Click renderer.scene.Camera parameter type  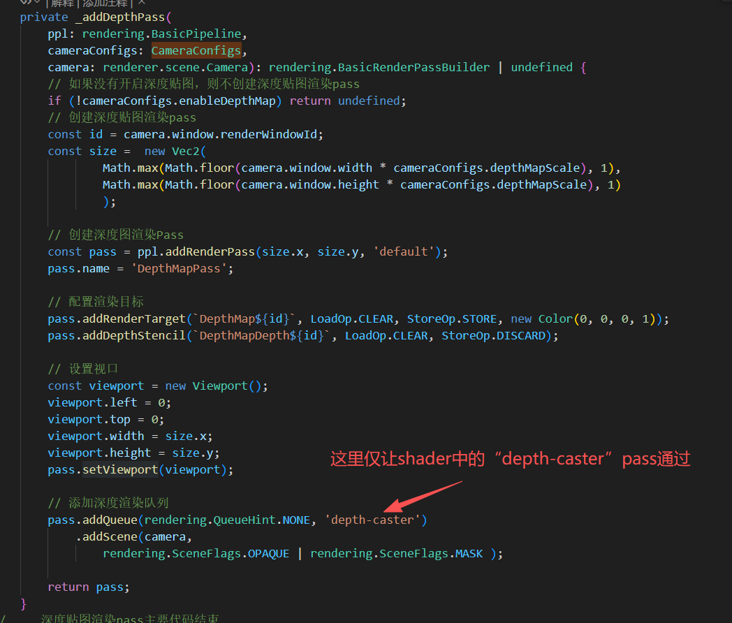175,68
